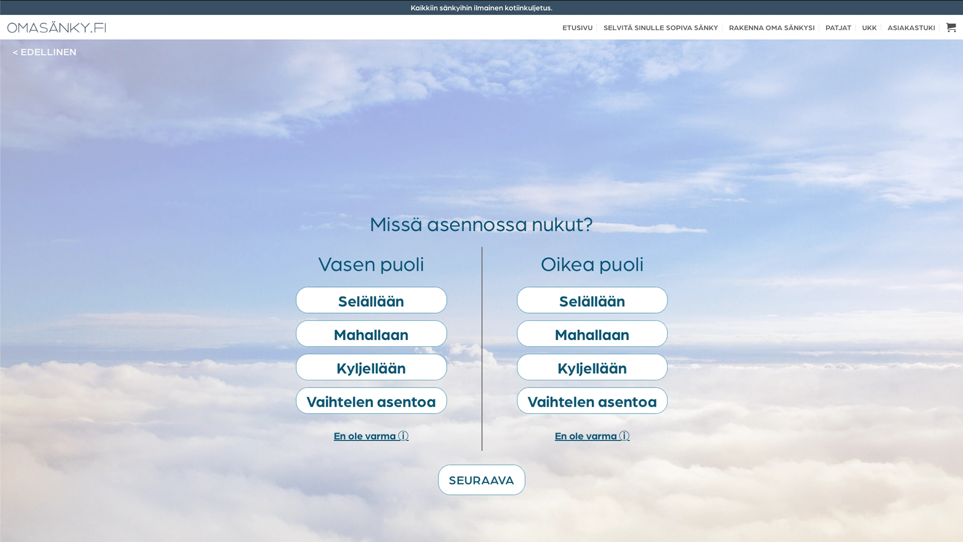Select Mahallaan for Vasen puoli
963x542 pixels.
[x=371, y=334]
